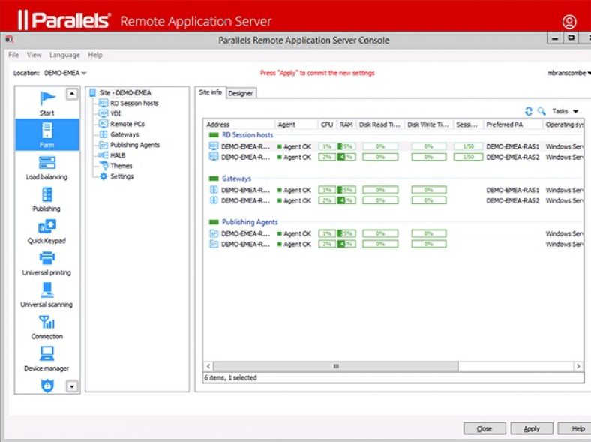The height and width of the screenshot is (442, 591).
Task: Switch to the Designer tab
Action: coord(241,93)
